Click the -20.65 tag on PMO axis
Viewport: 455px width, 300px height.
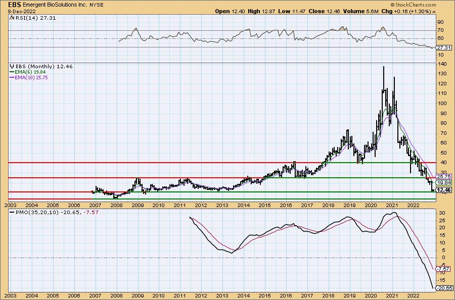[x=444, y=288]
